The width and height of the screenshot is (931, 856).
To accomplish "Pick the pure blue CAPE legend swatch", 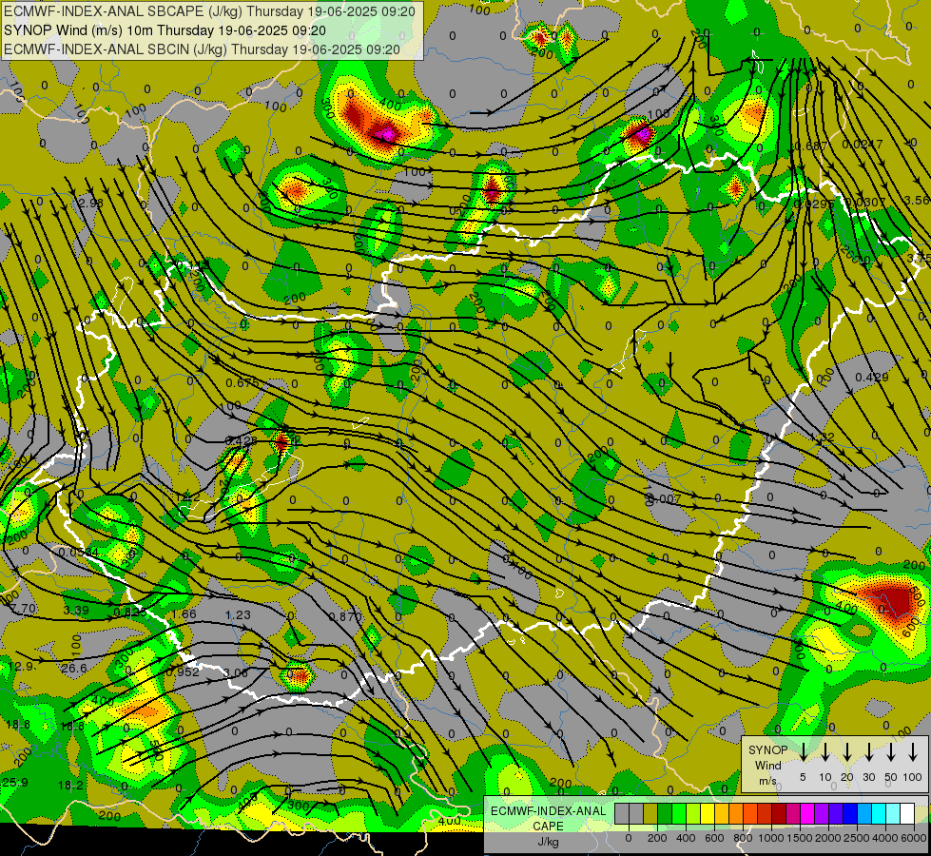I will (850, 813).
